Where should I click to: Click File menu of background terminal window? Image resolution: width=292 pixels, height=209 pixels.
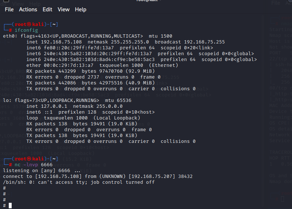click(276, 3)
